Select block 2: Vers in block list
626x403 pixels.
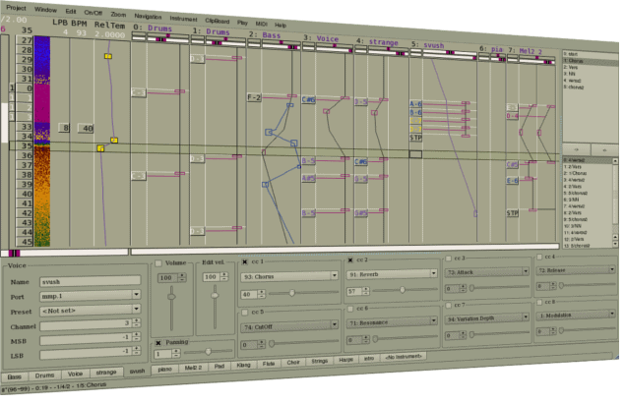(x=590, y=68)
